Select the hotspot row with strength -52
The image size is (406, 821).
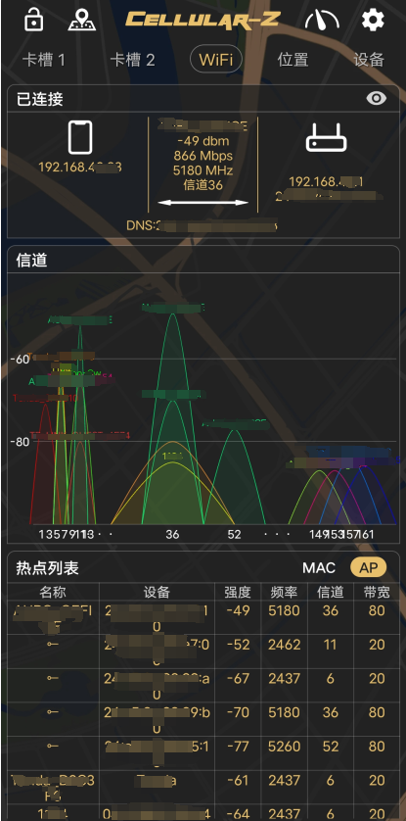coord(203,652)
